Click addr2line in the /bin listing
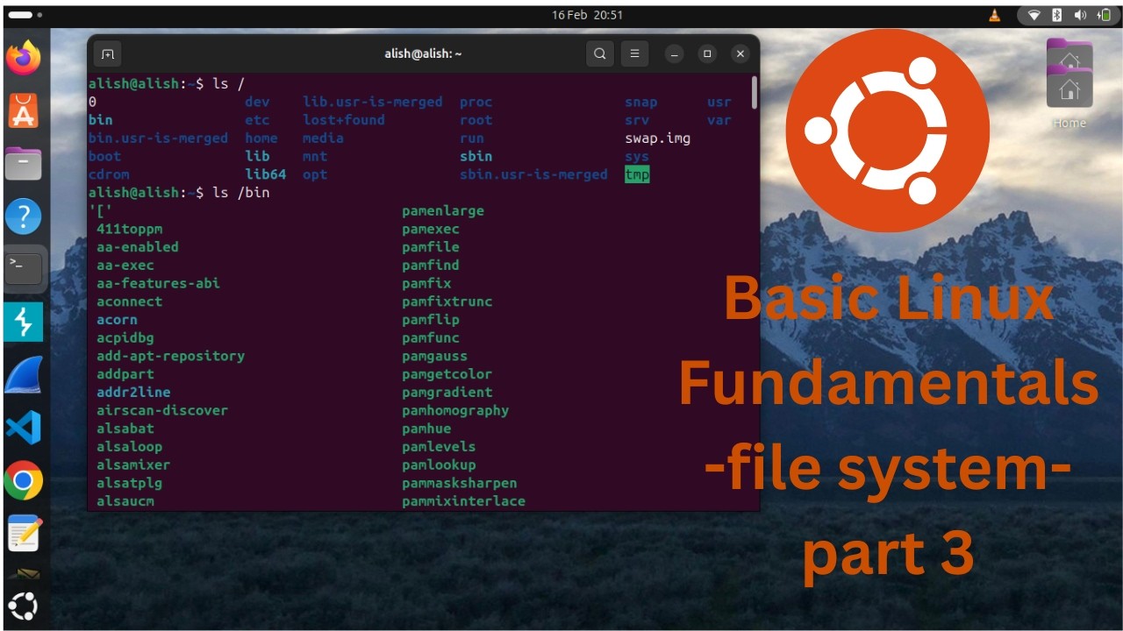Screen dimensions: 1123x631 tap(133, 392)
